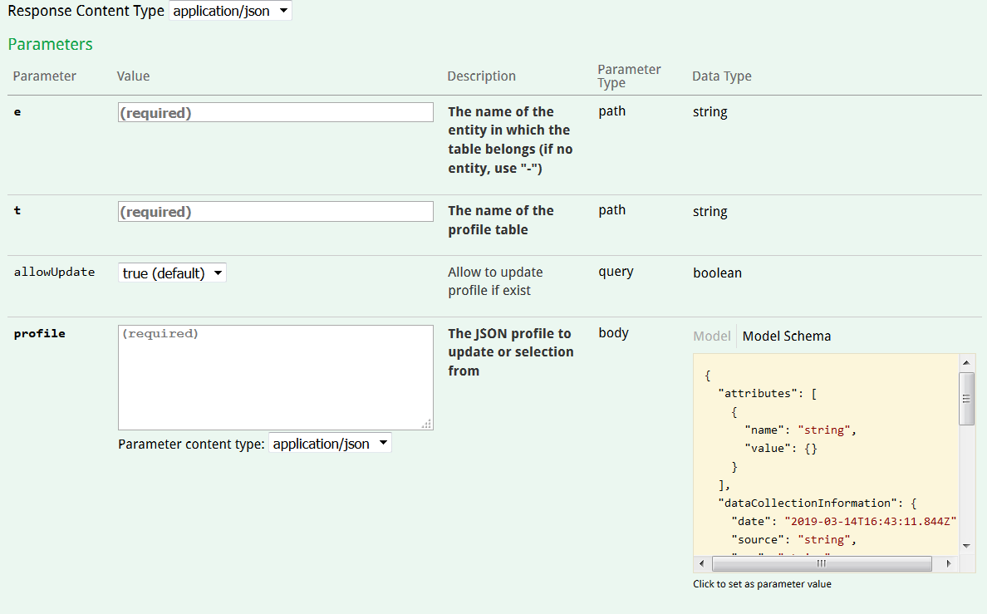The height and width of the screenshot is (614, 987).
Task: Grab the profile text area resize handle
Action: [426, 424]
